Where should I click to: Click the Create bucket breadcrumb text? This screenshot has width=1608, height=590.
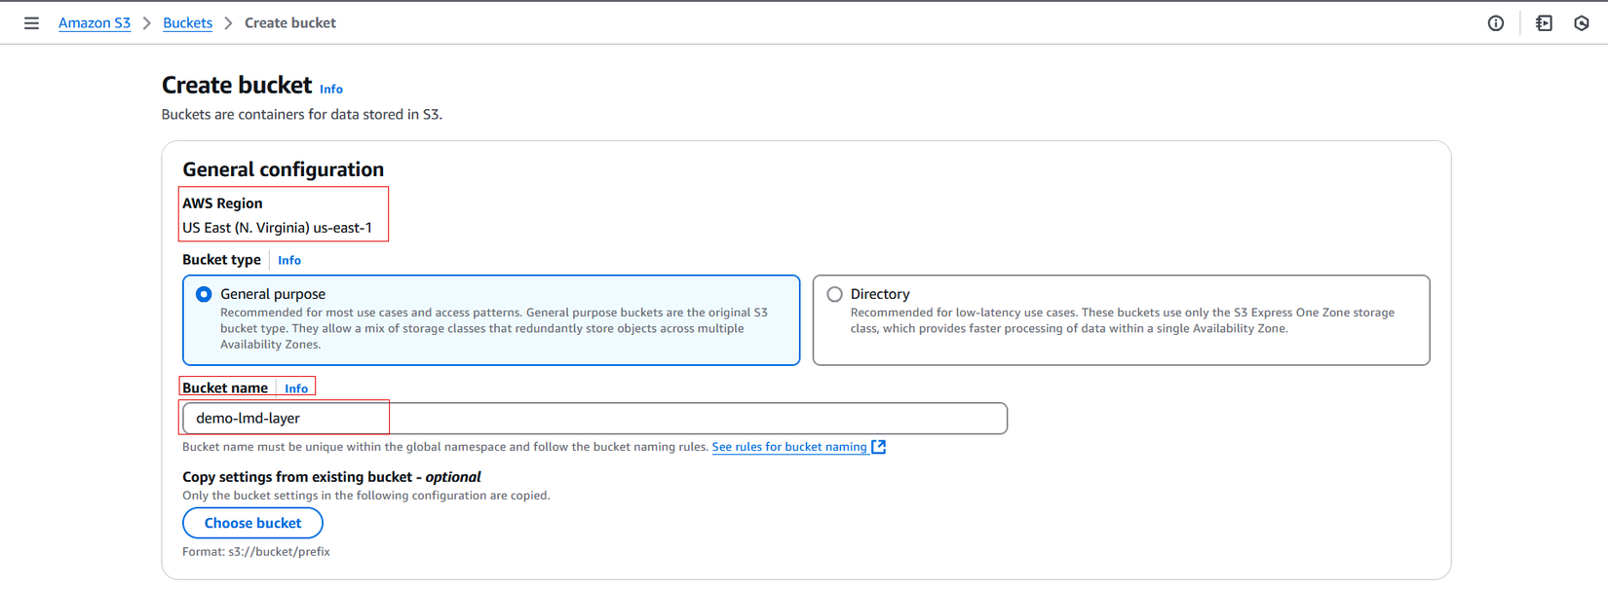coord(290,23)
